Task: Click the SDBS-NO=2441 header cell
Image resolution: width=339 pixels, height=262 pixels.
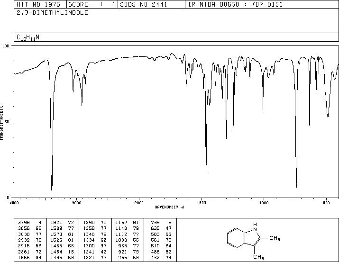Action: 151,4
